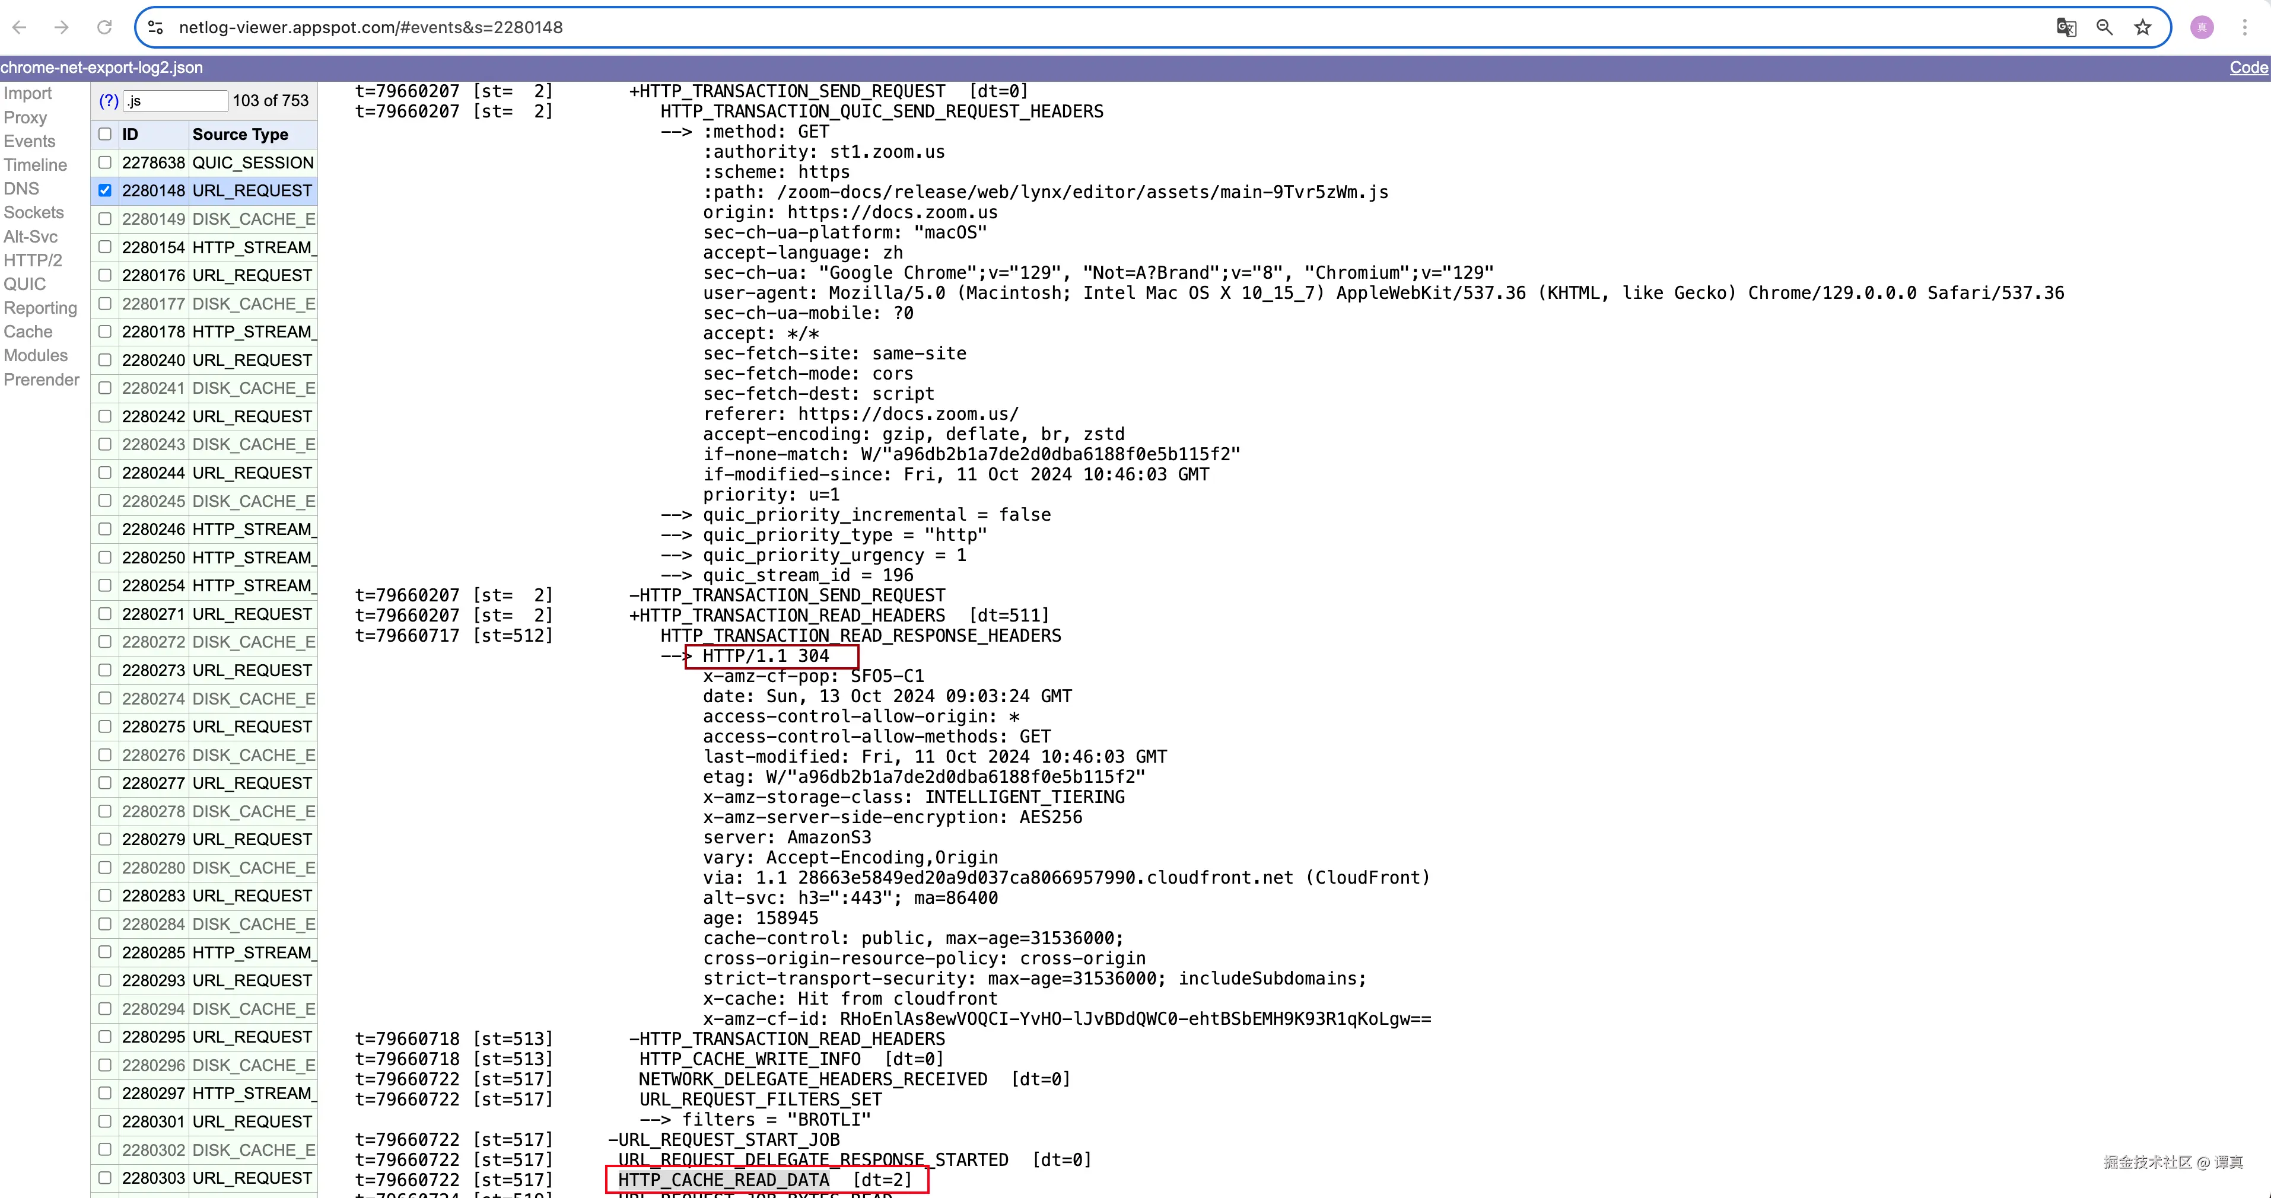The width and height of the screenshot is (2271, 1198).
Task: Click the zoom magnifier icon
Action: (2104, 27)
